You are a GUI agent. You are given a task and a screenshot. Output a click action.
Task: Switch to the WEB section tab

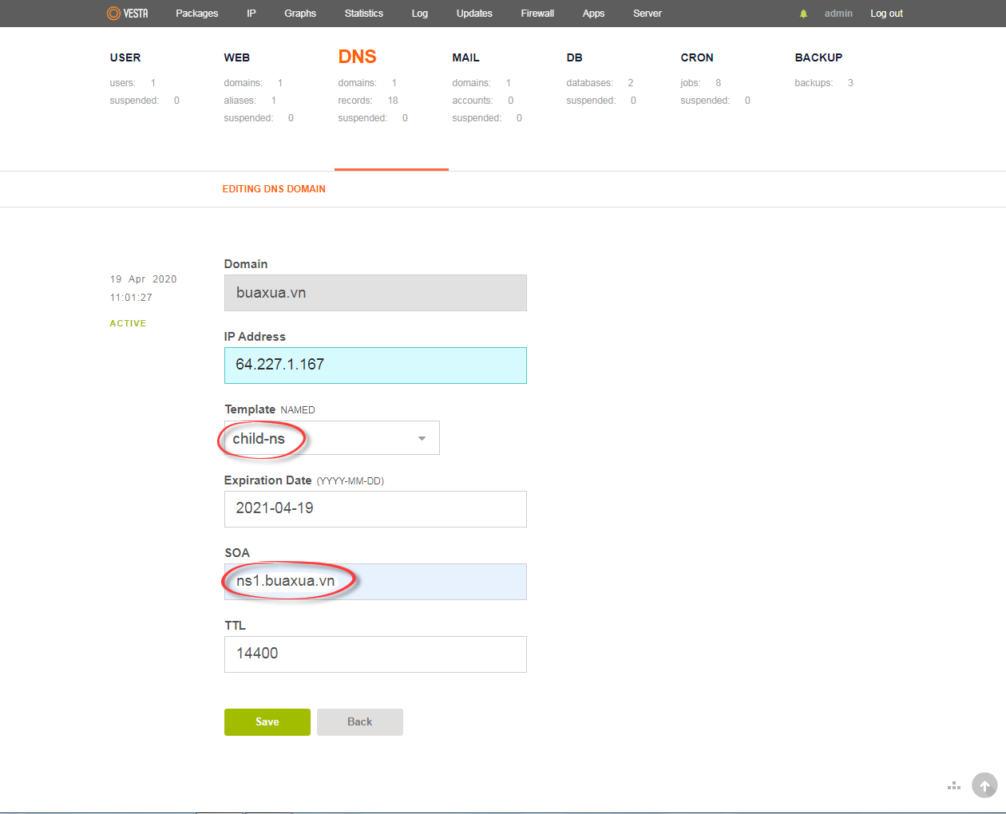coord(237,57)
